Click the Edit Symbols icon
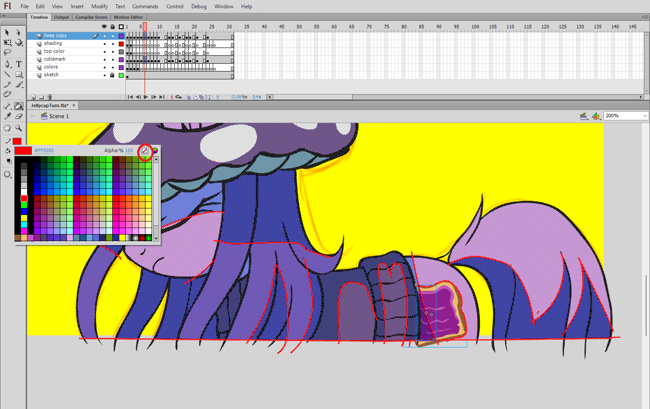Screen dimensions: 650x409 (596, 116)
